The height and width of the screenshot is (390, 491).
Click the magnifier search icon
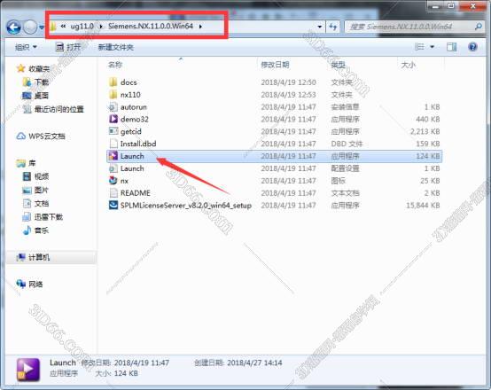[479, 27]
